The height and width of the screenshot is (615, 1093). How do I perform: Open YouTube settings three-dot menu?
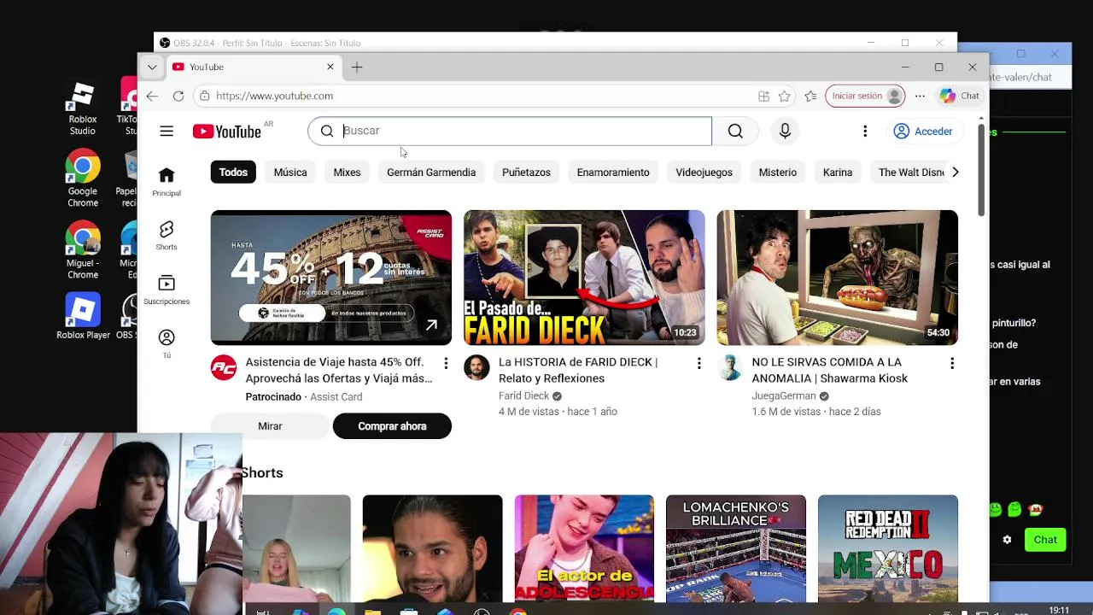pyautogui.click(x=865, y=131)
